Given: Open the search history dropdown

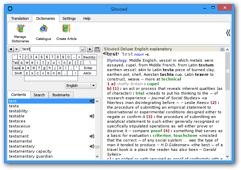Looking at the screenshot, I should pos(83,49).
